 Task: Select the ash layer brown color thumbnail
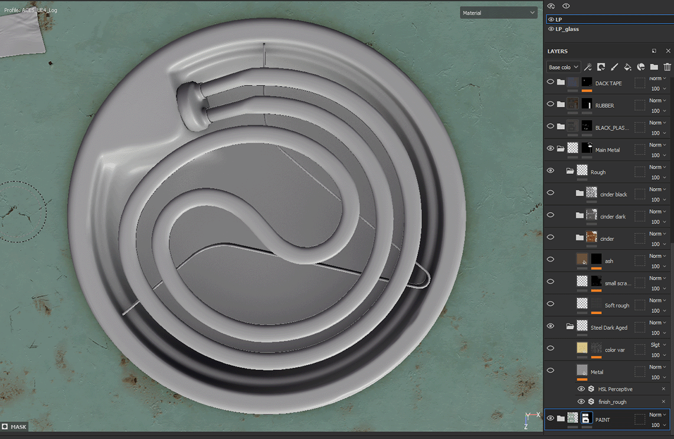point(582,259)
